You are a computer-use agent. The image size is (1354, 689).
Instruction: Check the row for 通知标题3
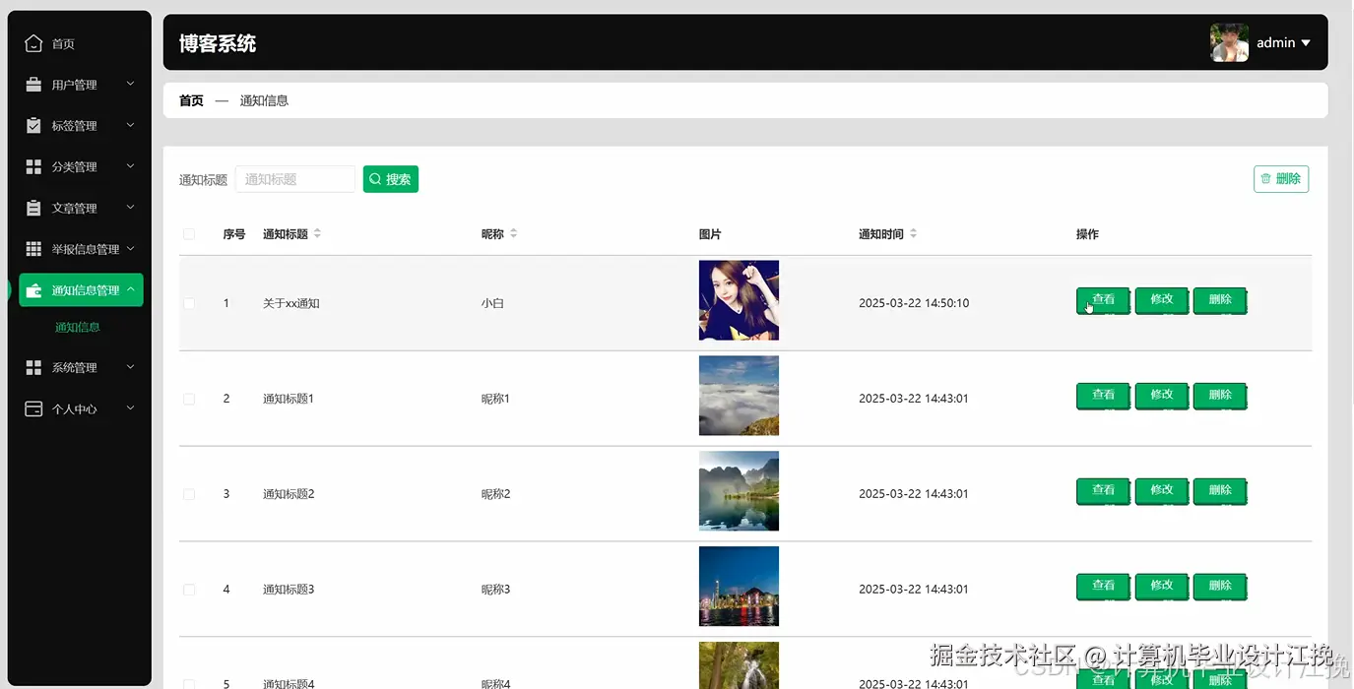pos(189,590)
